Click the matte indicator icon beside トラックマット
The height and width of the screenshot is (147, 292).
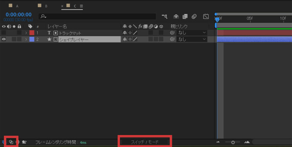55,33
